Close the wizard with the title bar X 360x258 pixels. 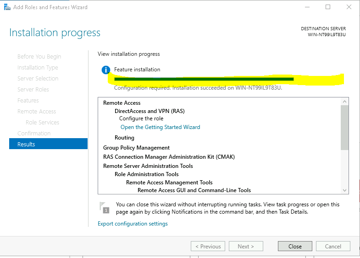coord(349,7)
